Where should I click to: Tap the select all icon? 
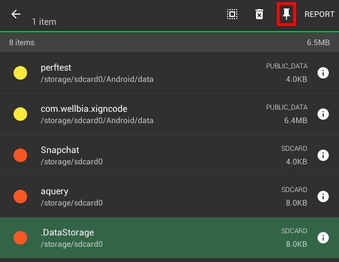click(x=232, y=14)
